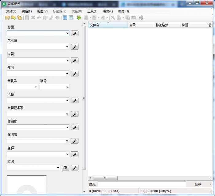Image resolution: width=215 pixels, height=196 pixels.
Task: Sort by the 标题 column header
Action: pyautogui.click(x=193, y=25)
